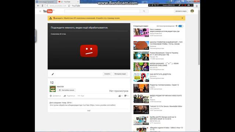Click the thumbs-down dislike icon
The height and width of the screenshot is (132, 235).
pos(126,96)
